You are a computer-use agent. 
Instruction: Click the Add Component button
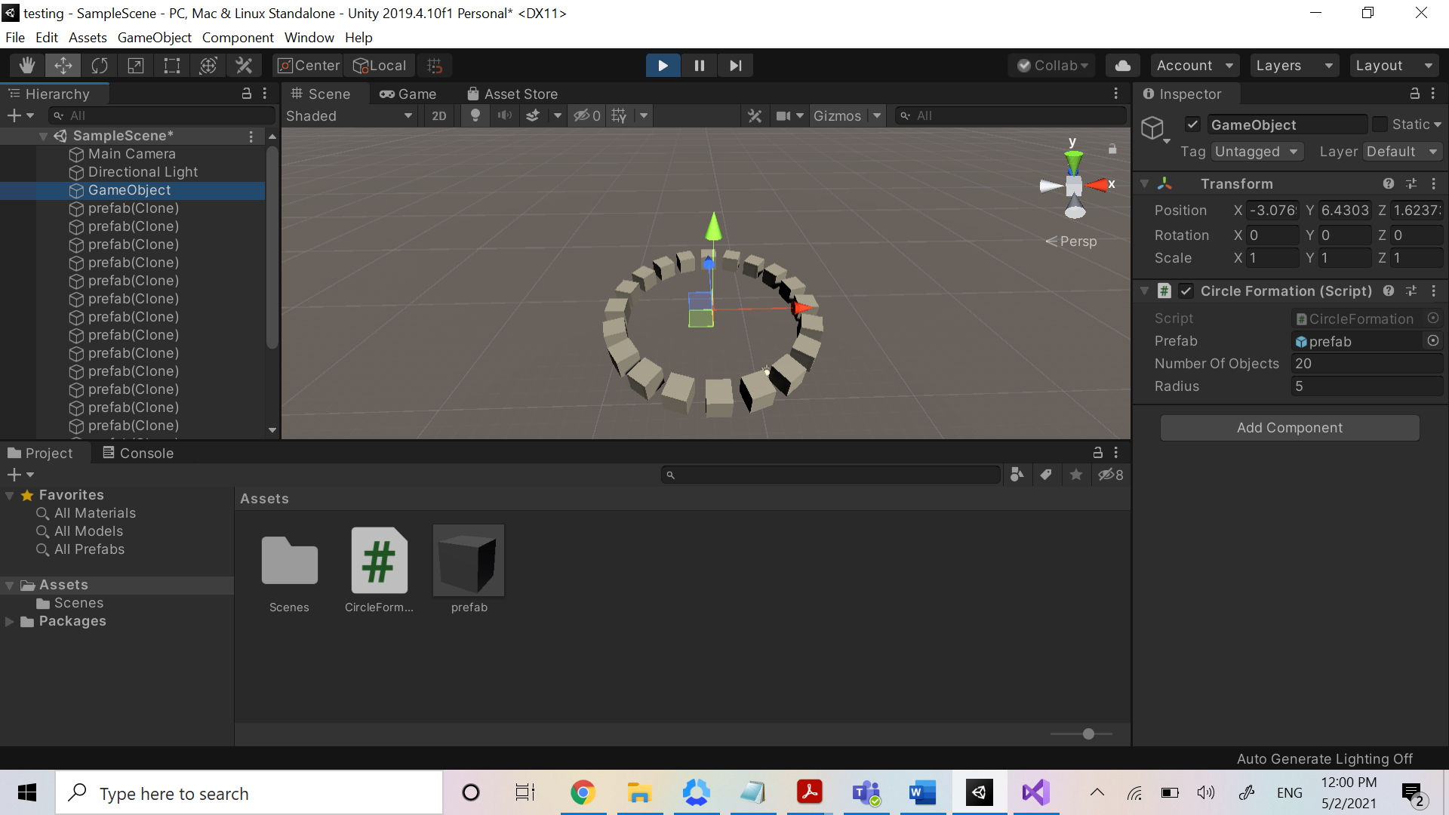tap(1289, 428)
